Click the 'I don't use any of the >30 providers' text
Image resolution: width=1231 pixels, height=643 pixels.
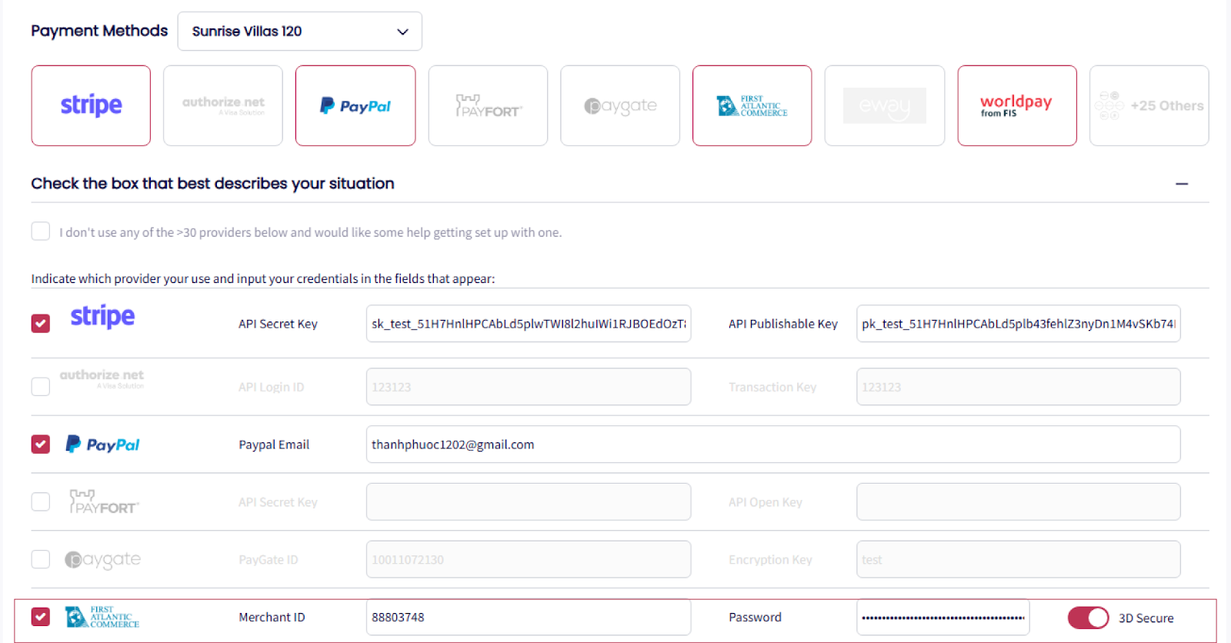[x=310, y=232]
